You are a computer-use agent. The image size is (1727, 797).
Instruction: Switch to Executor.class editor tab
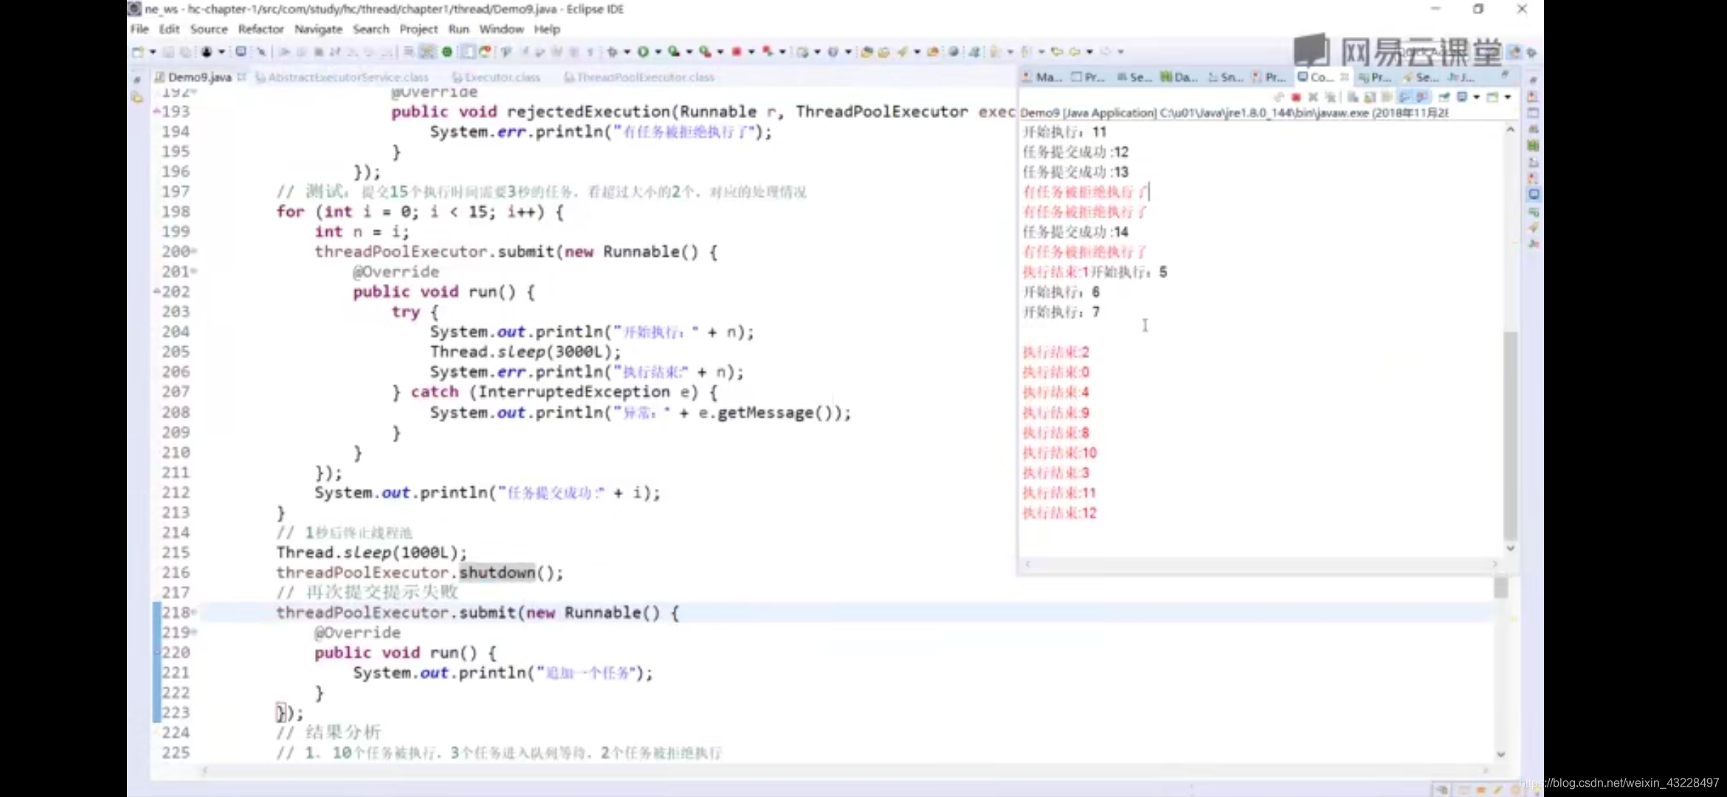pos(496,77)
